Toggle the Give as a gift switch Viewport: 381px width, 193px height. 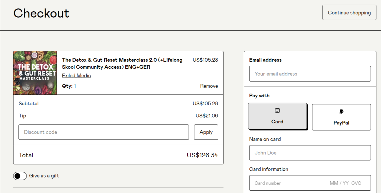point(20,176)
